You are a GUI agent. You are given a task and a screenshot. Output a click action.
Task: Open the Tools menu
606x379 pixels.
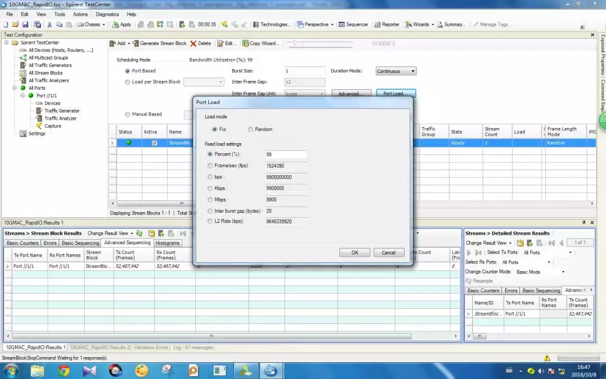click(x=59, y=14)
